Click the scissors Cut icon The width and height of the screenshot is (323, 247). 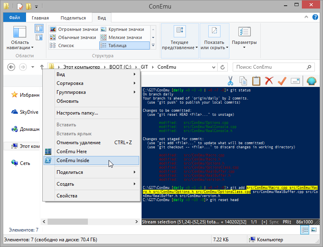[230, 80]
